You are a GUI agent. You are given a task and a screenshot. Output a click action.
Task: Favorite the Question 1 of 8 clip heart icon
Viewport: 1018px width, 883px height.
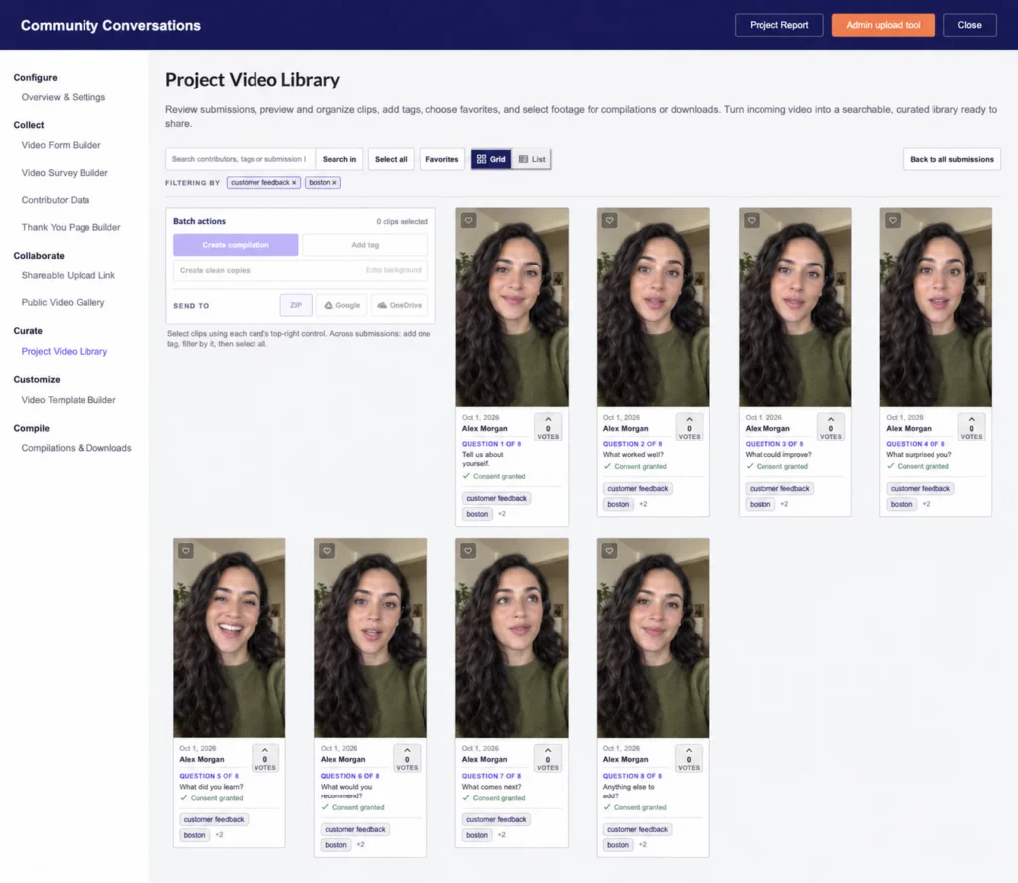point(469,220)
